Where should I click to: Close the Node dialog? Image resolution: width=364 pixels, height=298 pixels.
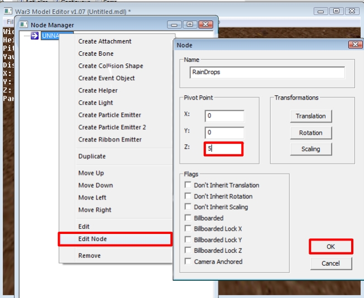pos(355,45)
